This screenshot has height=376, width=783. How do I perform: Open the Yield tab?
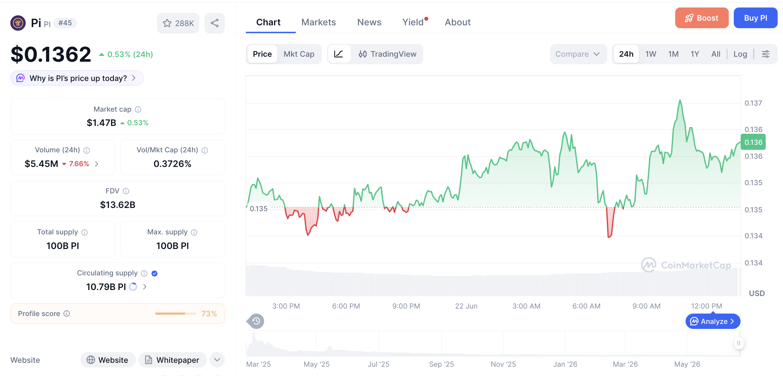coord(413,22)
